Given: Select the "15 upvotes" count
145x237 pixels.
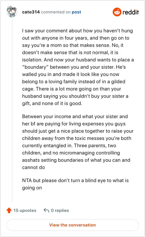Looking at the screenshot, I should click(25, 210).
